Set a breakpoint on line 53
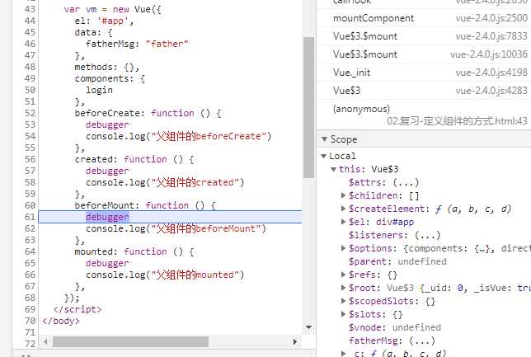The height and width of the screenshot is (357, 531). (30, 124)
